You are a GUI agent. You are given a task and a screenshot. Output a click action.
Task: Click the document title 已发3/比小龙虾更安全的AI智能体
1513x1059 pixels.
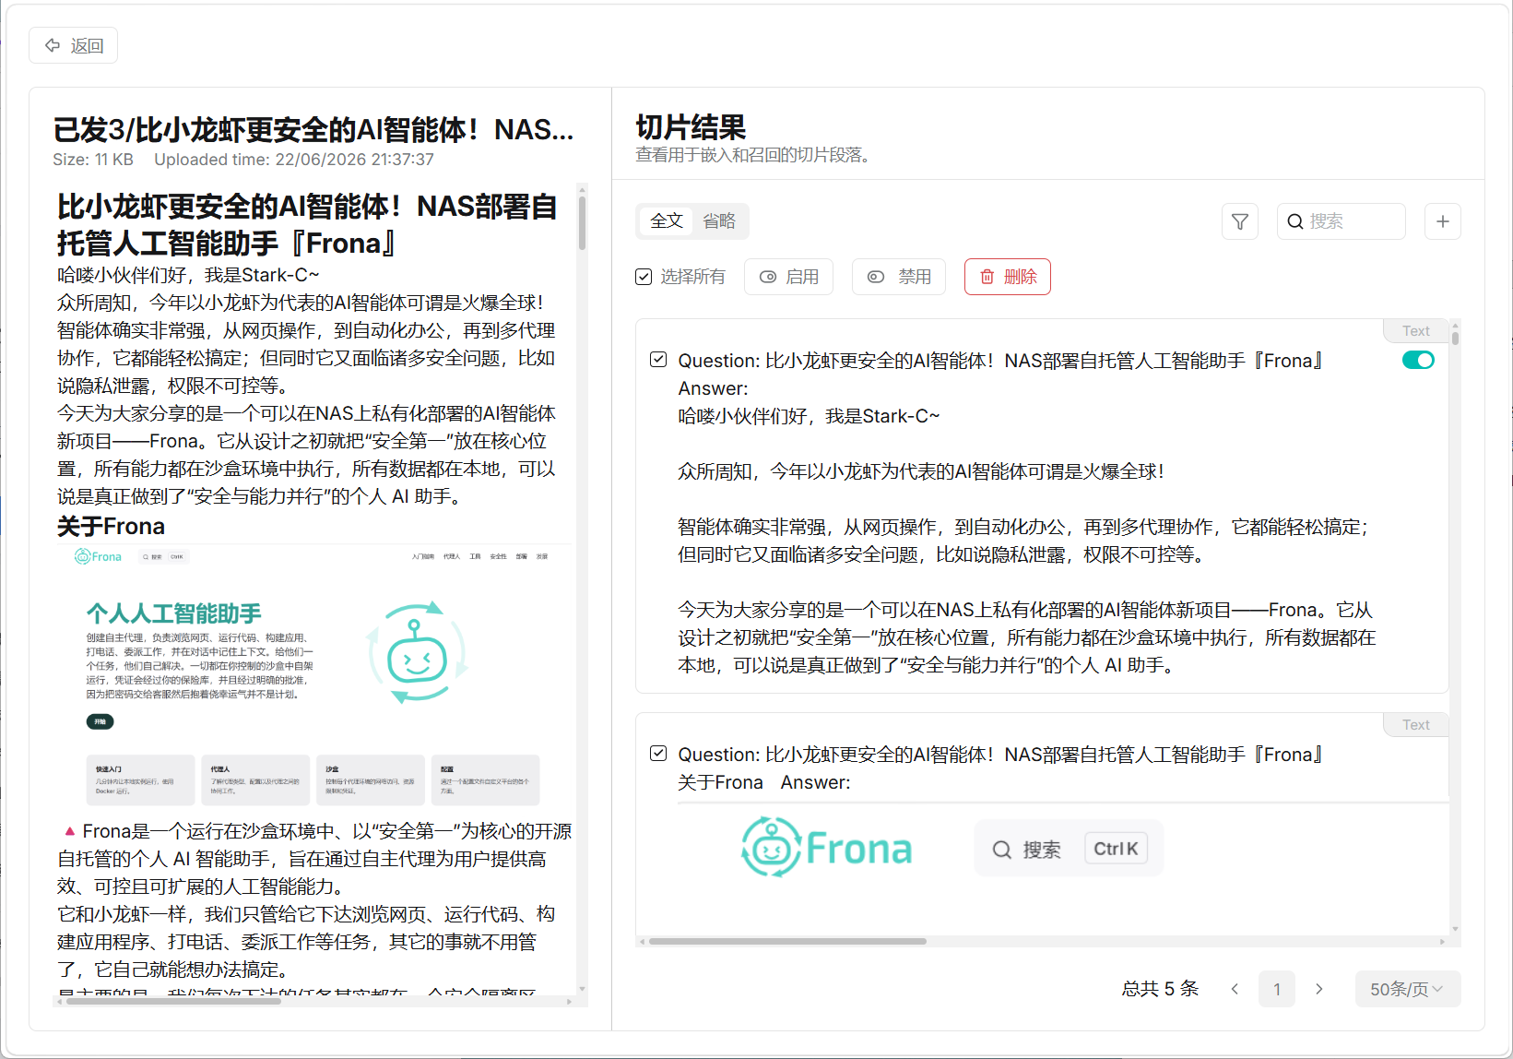pos(313,130)
